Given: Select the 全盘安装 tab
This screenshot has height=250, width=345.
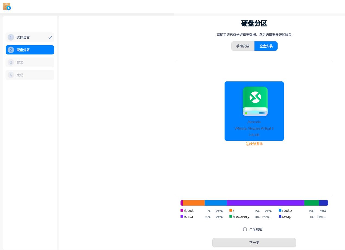Looking at the screenshot, I should pos(266,46).
